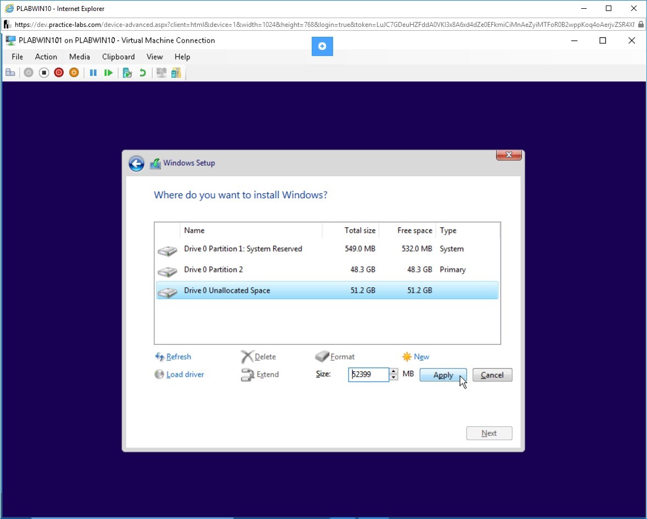Click the Format link
This screenshot has width=647, height=519.
click(x=342, y=357)
